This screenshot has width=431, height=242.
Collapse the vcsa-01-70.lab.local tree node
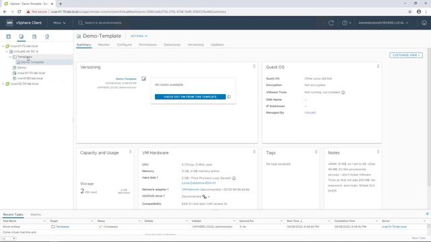coord(3,46)
